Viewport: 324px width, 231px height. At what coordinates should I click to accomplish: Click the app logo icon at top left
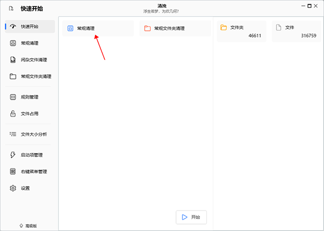pos(11,8)
